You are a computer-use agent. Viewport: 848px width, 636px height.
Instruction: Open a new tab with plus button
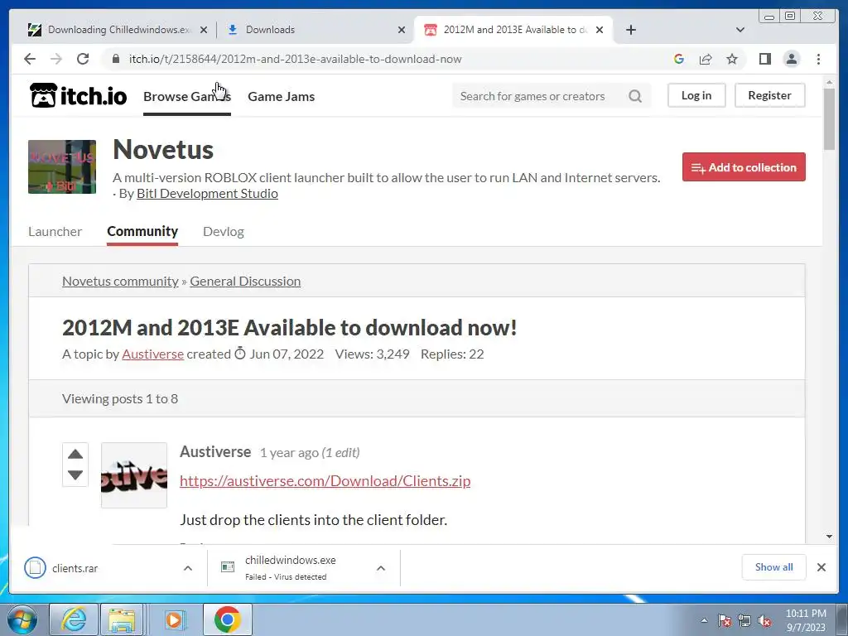[x=630, y=30]
